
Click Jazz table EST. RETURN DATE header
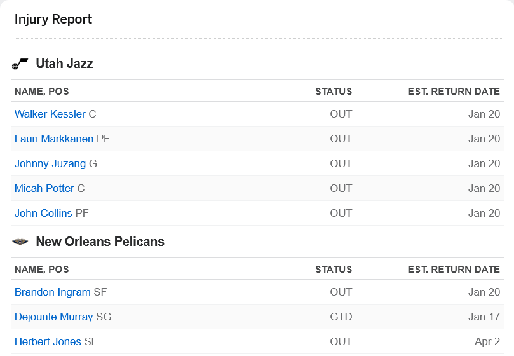click(454, 91)
